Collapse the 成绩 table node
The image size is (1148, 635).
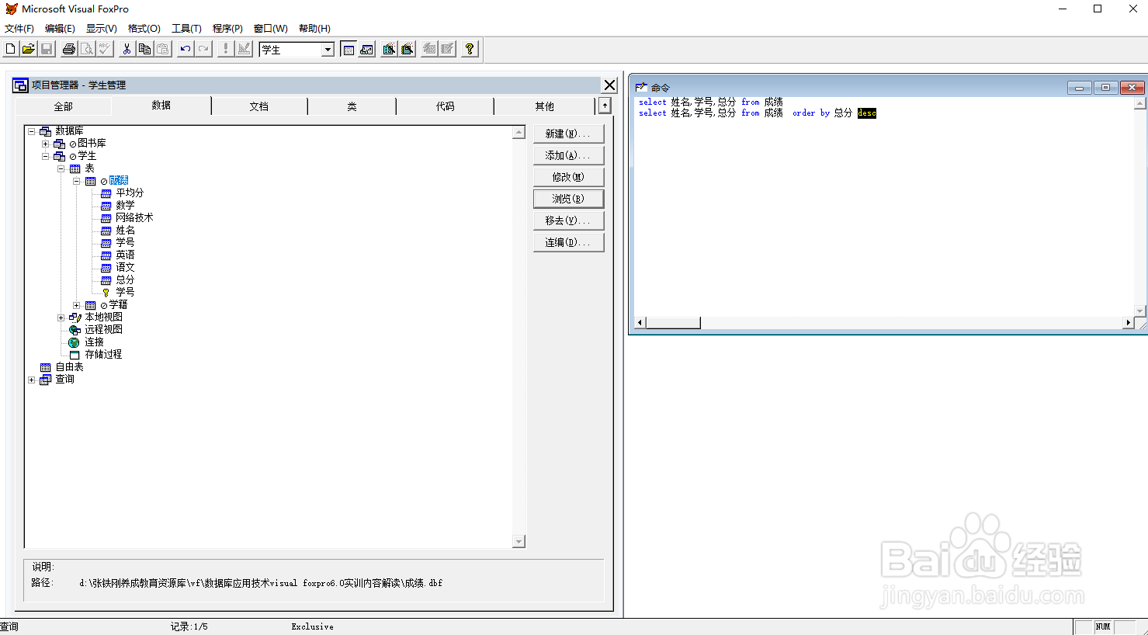(x=76, y=181)
